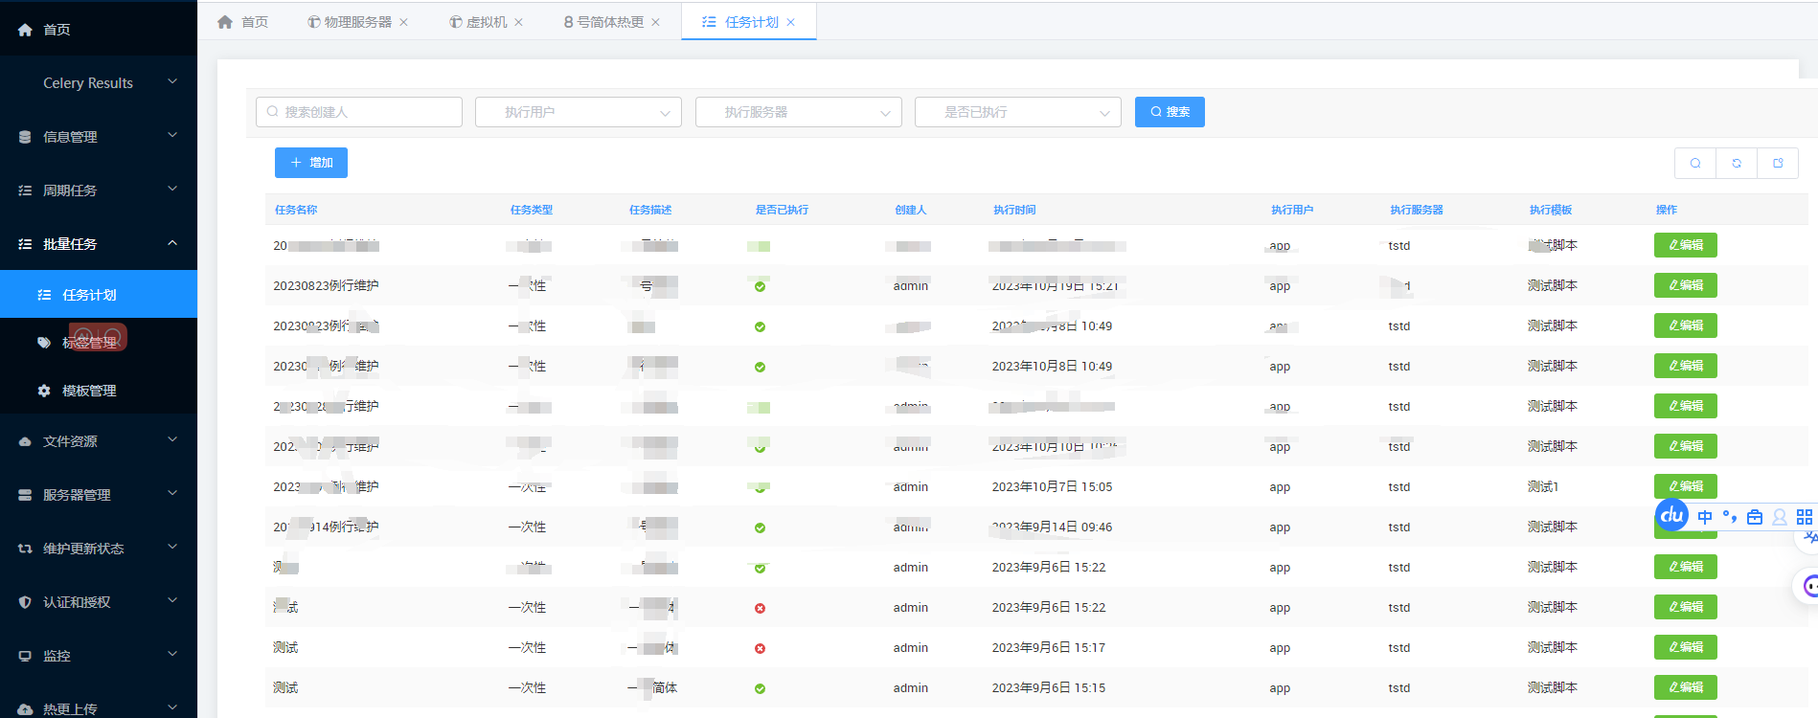Click the arrows icon beside 维护更新状态
The image size is (1818, 718).
[x=25, y=549]
